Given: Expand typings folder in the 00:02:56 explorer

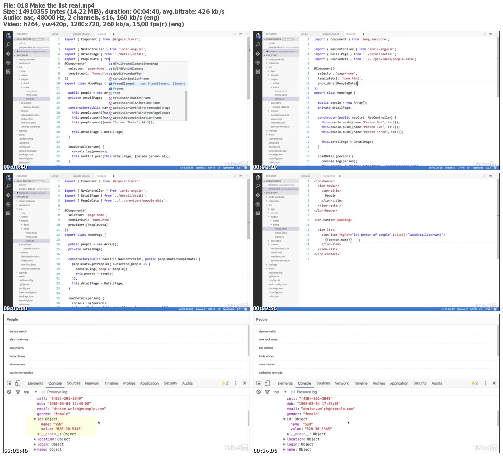Looking at the screenshot, I should [272, 265].
